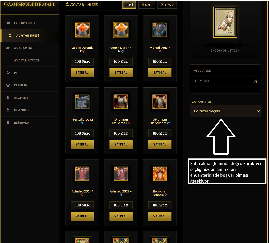This screenshot has height=243, width=269.
Task: Click the character portrait card
Action: tap(225, 22)
